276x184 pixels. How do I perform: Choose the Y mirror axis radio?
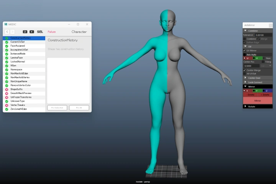click(x=254, y=91)
